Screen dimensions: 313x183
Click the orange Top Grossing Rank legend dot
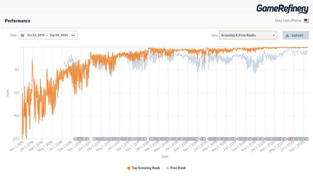click(x=129, y=168)
